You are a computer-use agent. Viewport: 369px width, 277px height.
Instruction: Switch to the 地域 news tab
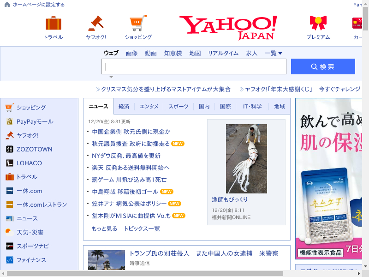(x=280, y=107)
